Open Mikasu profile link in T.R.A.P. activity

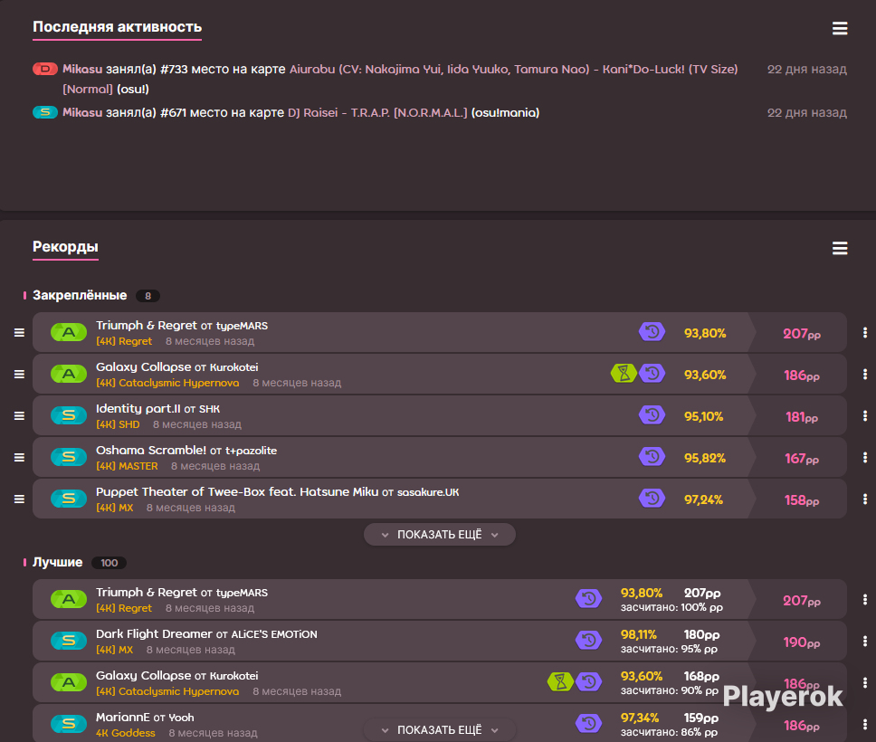(82, 112)
